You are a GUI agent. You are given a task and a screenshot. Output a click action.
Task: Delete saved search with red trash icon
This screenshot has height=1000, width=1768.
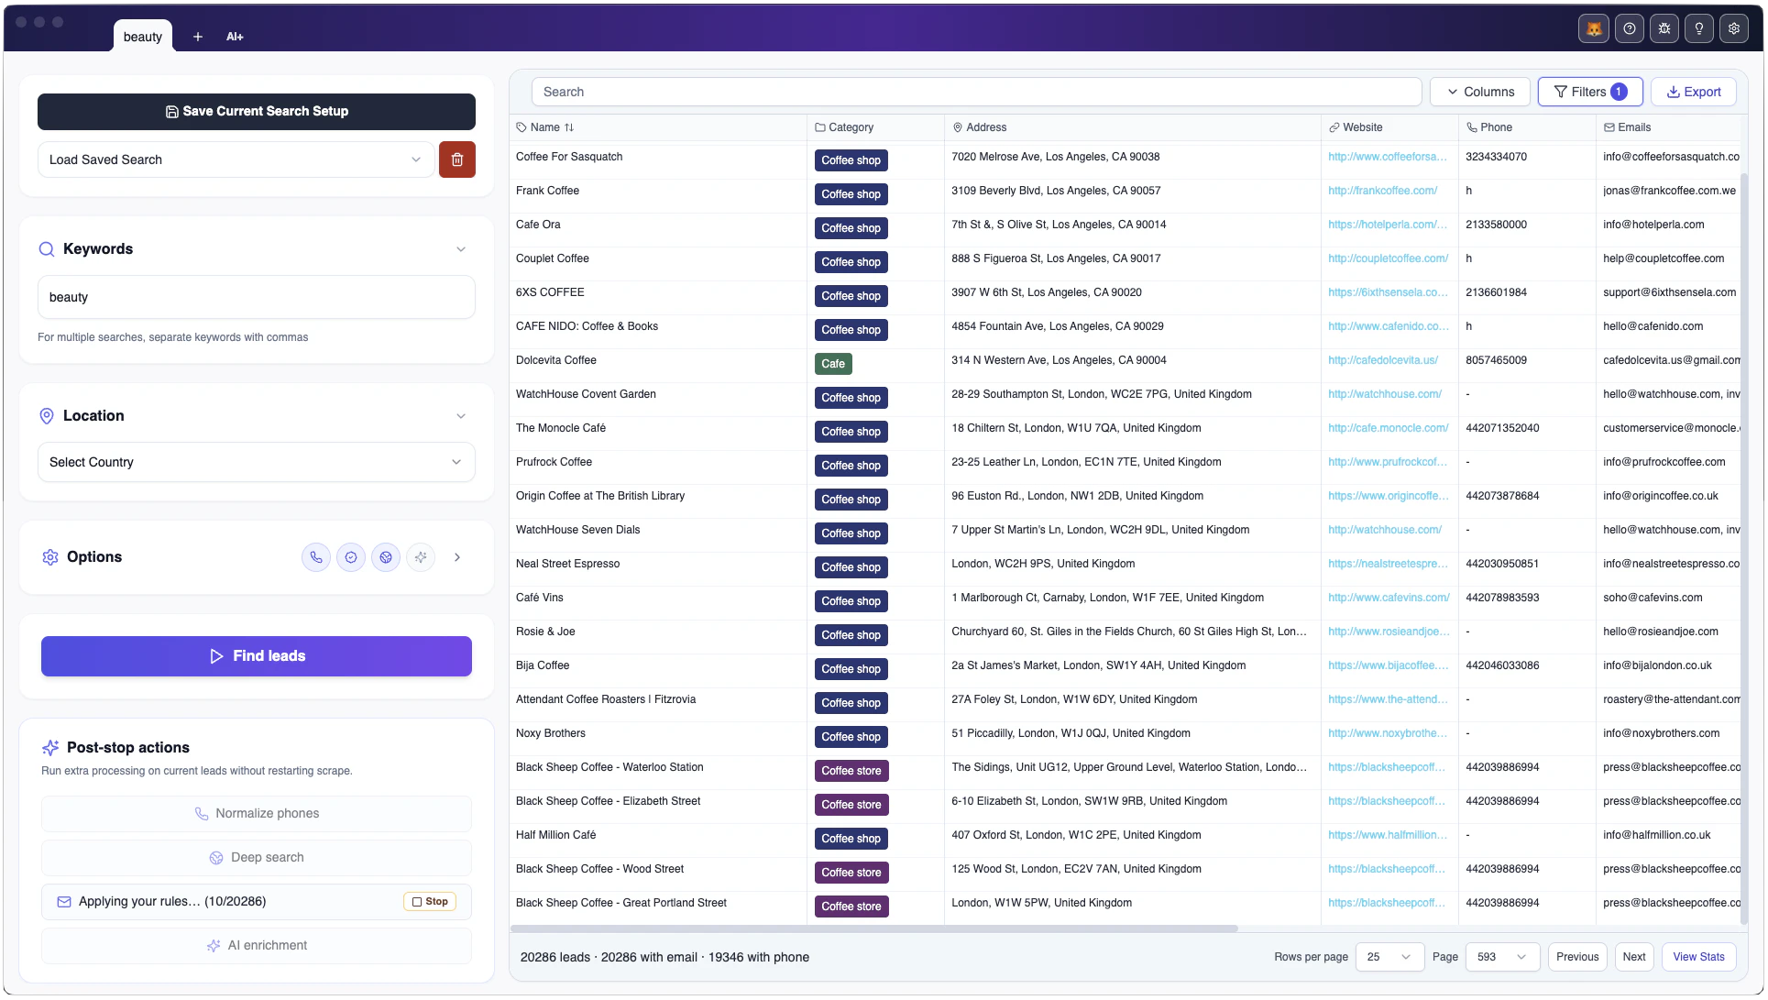pos(456,159)
